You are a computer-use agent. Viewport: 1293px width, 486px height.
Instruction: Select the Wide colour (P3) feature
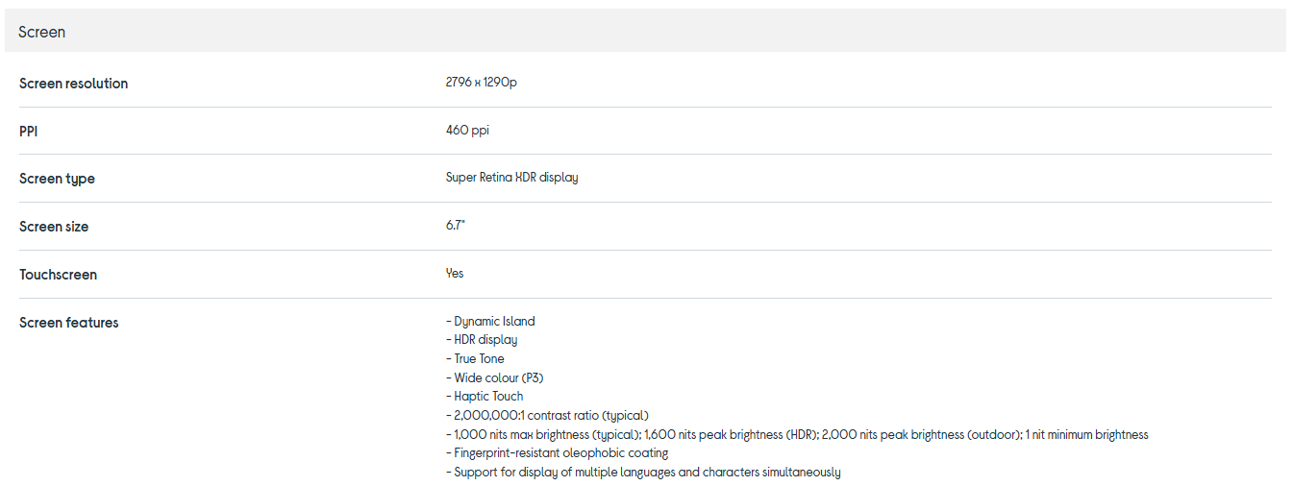[x=495, y=377]
